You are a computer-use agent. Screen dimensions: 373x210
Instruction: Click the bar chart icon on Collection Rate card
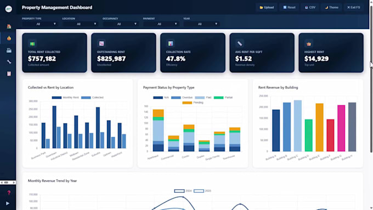tap(171, 43)
